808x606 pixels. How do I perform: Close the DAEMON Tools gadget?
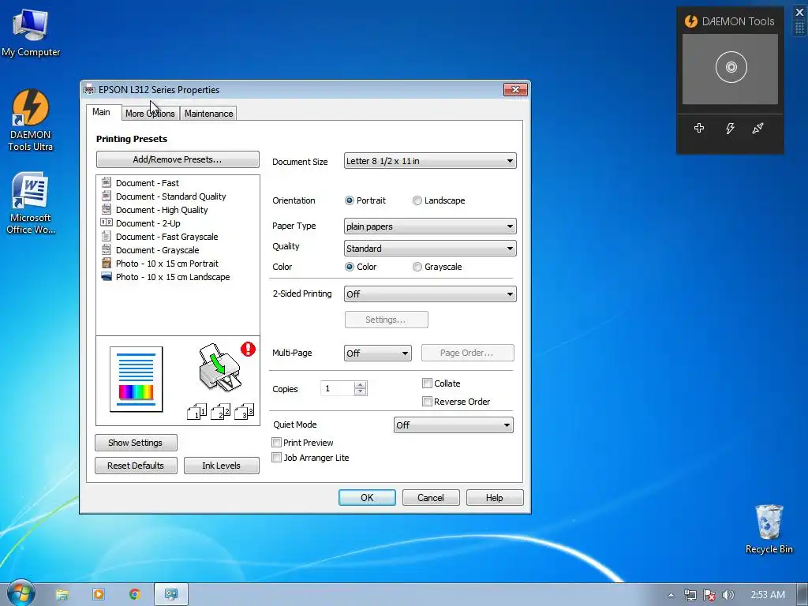(800, 12)
